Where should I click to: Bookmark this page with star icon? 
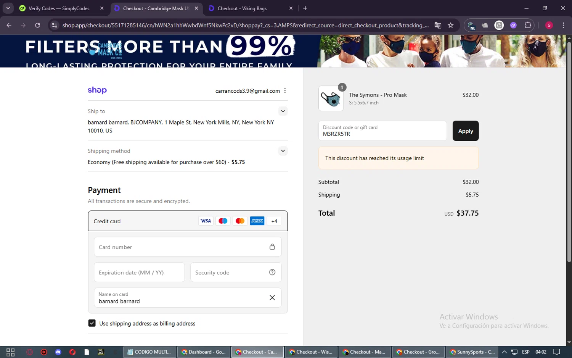coord(451,25)
